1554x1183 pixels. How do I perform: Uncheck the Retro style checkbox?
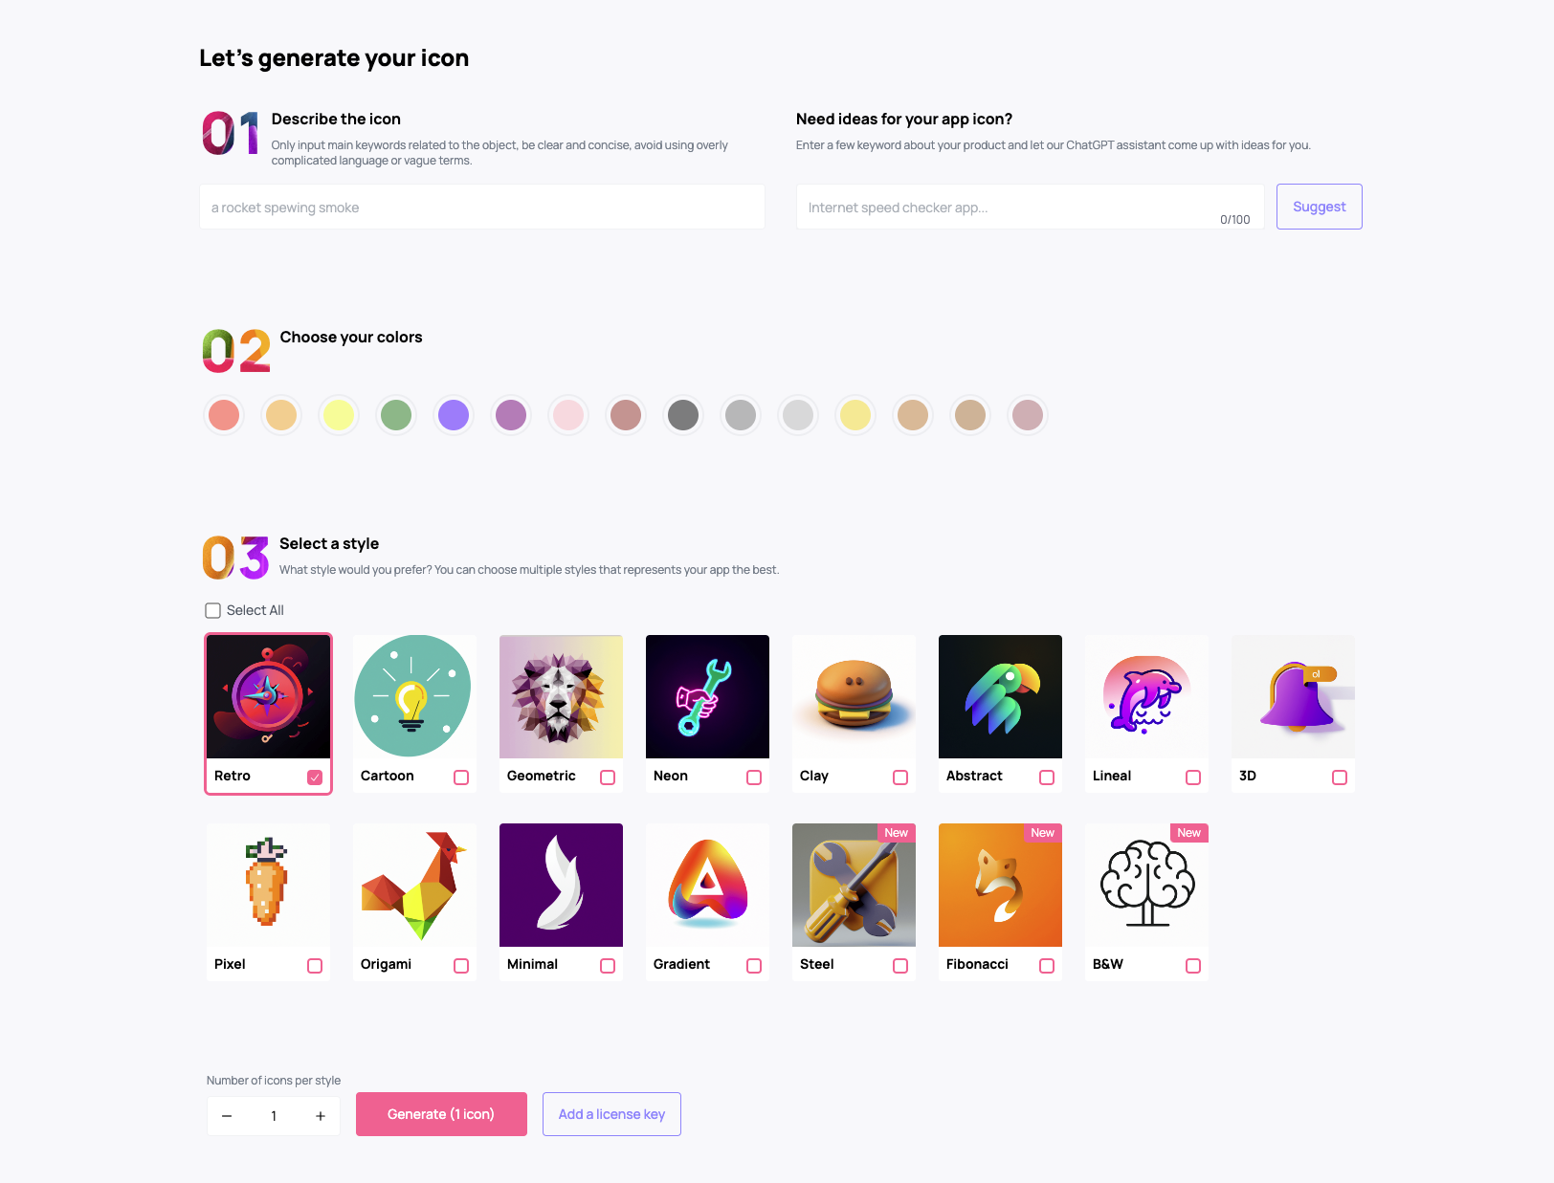[315, 778]
